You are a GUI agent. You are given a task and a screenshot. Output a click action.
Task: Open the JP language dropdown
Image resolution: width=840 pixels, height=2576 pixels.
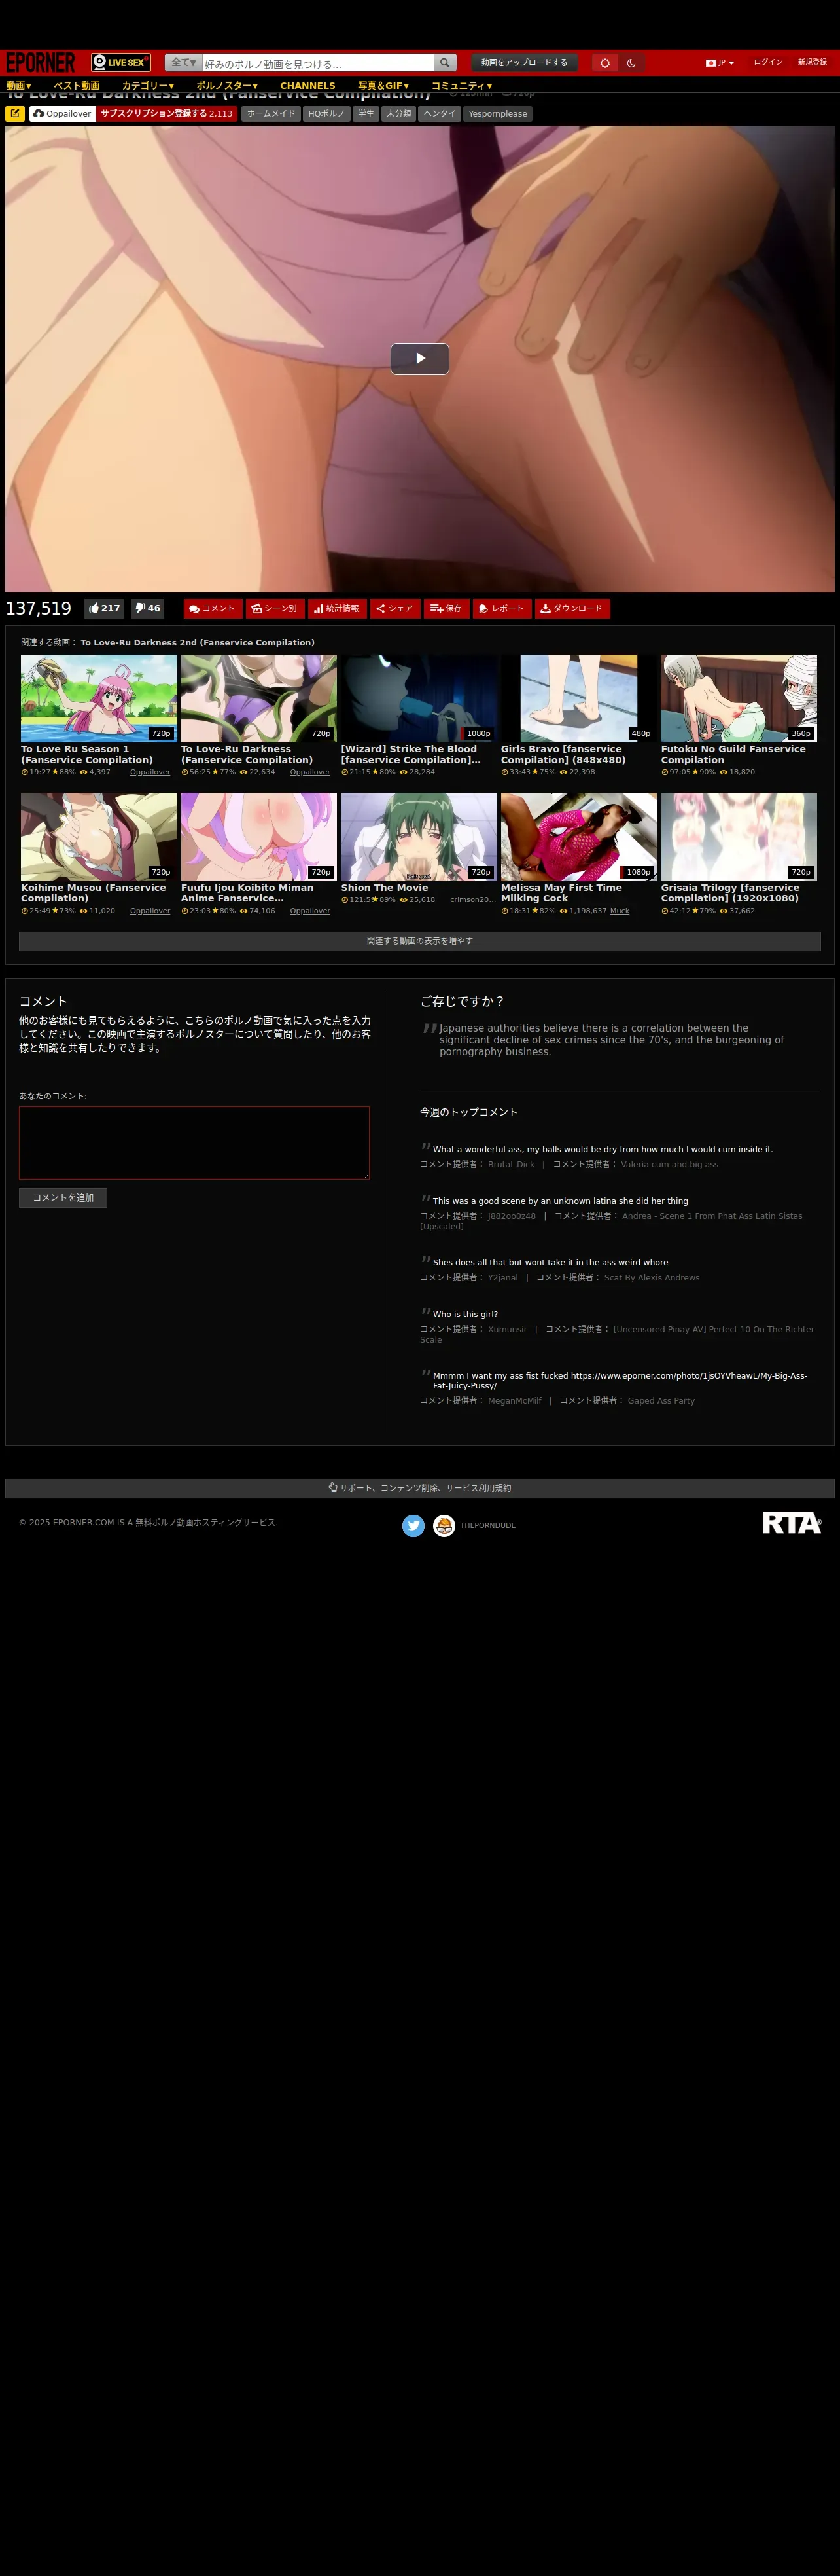coord(720,62)
